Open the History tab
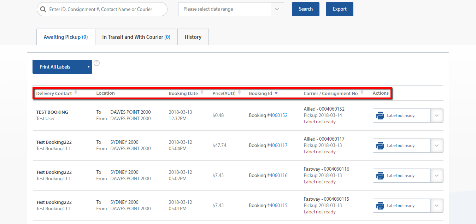The height and width of the screenshot is (224, 476). pos(193,37)
